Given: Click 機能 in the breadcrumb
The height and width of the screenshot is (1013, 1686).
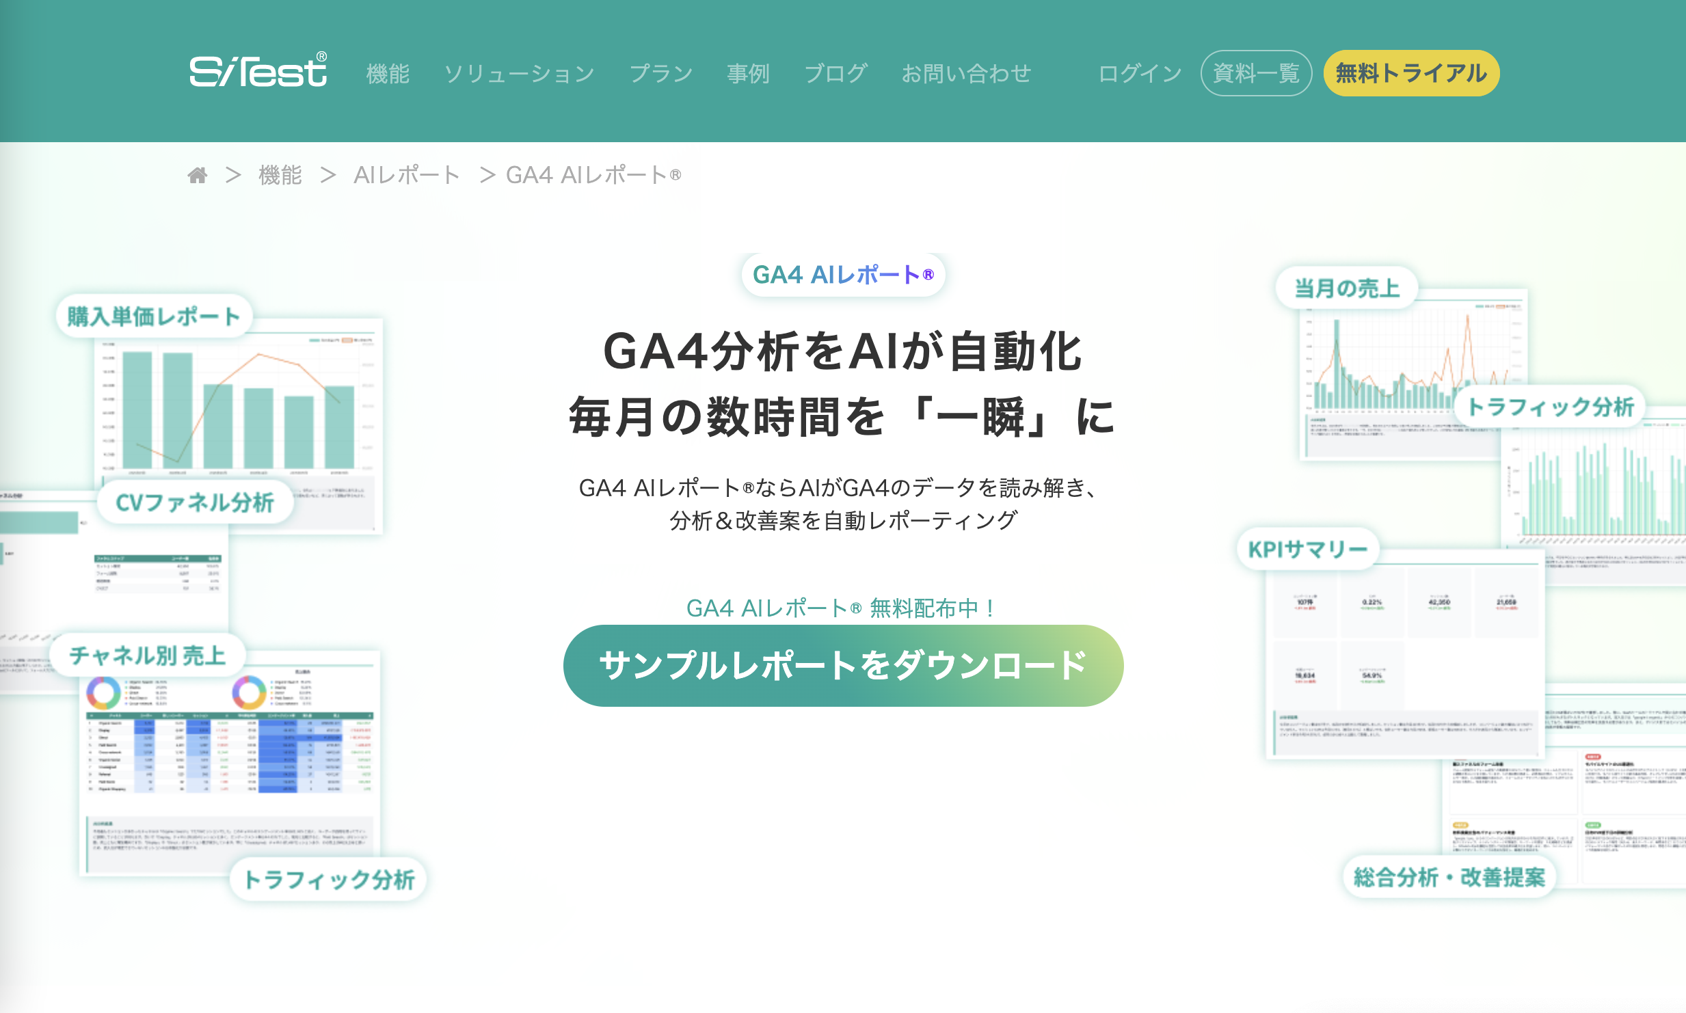Looking at the screenshot, I should pyautogui.click(x=280, y=176).
